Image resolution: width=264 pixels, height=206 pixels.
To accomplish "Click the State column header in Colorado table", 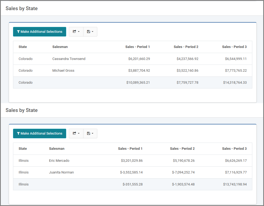I will [23, 47].
